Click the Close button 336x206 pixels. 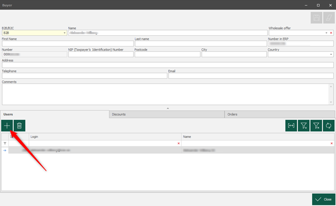pyautogui.click(x=324, y=200)
